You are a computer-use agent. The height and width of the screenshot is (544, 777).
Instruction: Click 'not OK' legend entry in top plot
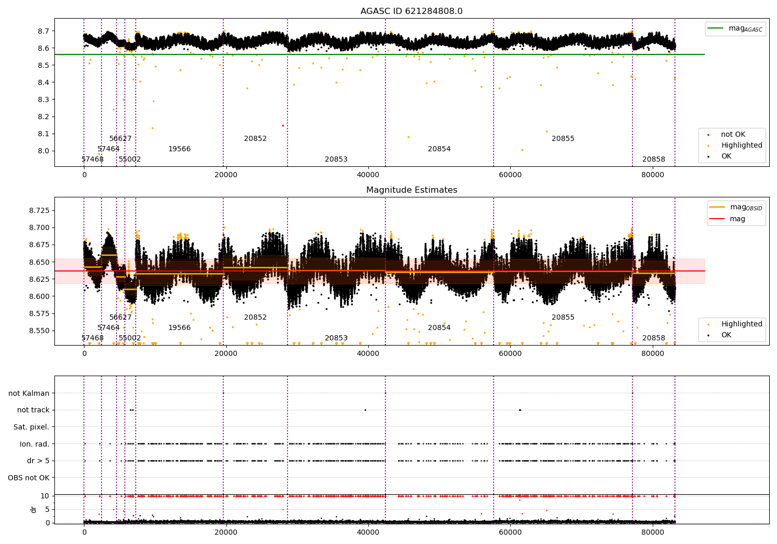pos(727,135)
